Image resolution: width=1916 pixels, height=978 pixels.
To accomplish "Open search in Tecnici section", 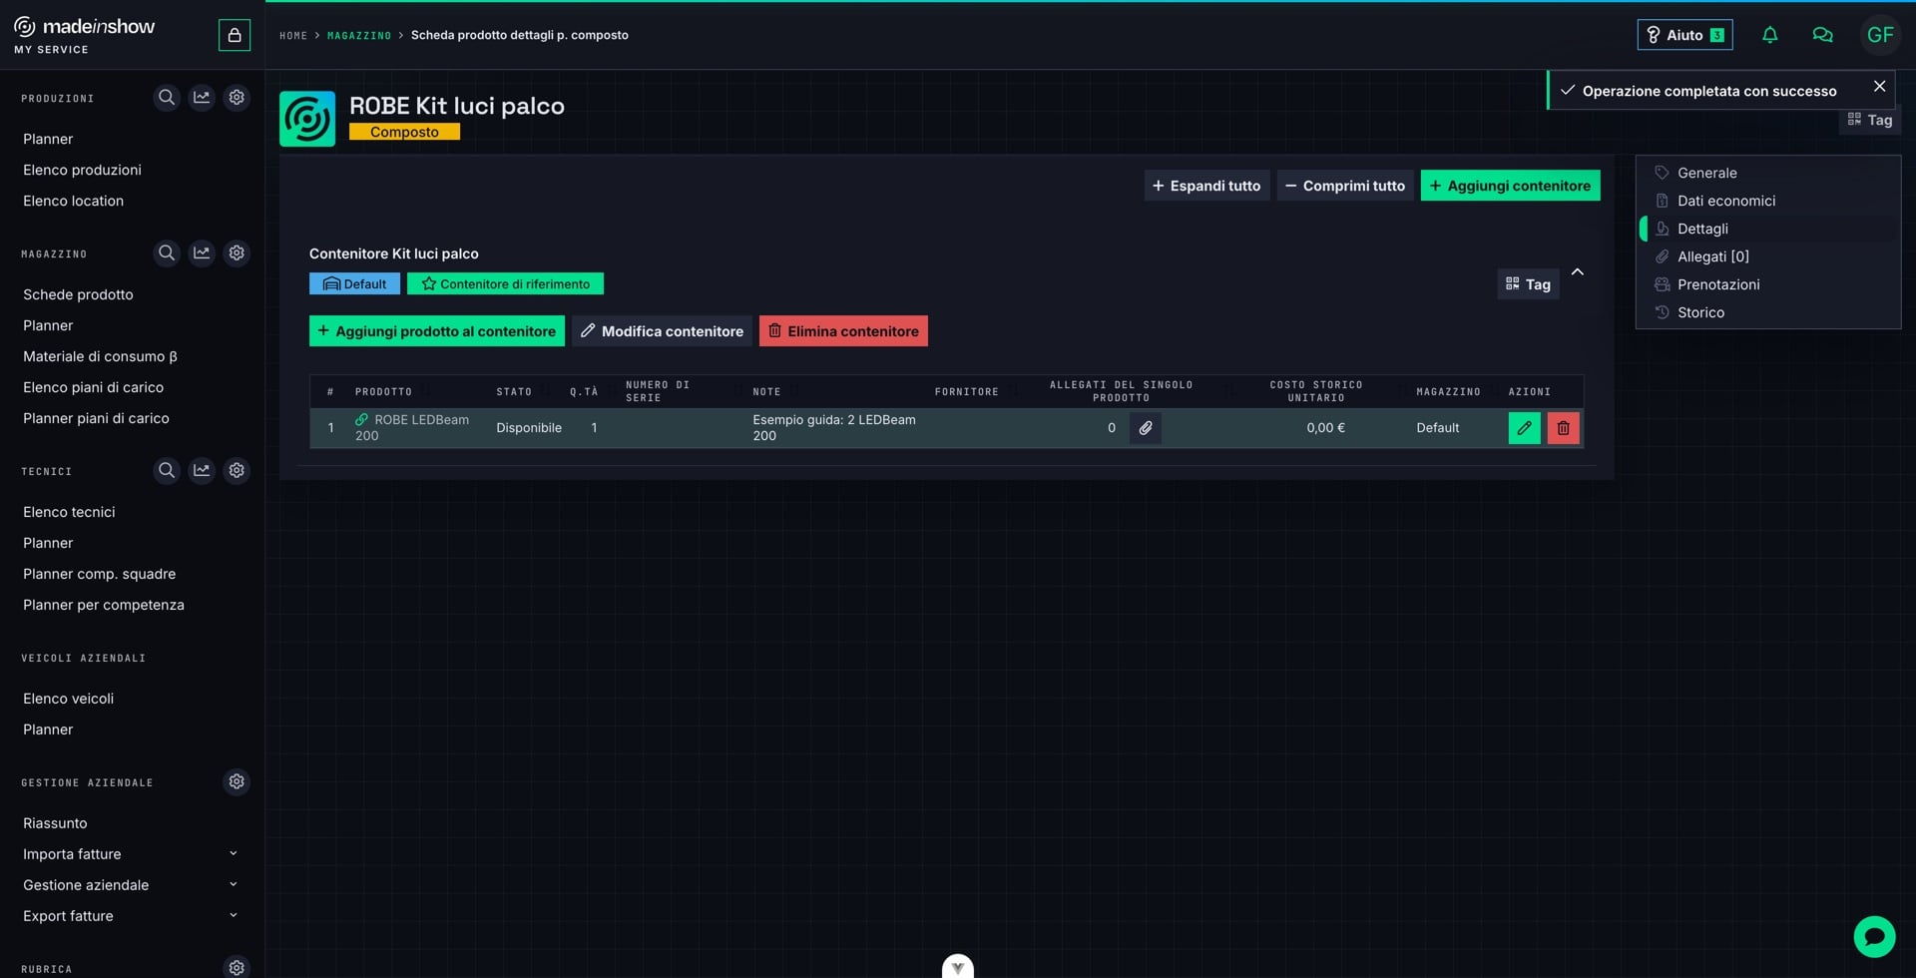I will (167, 471).
